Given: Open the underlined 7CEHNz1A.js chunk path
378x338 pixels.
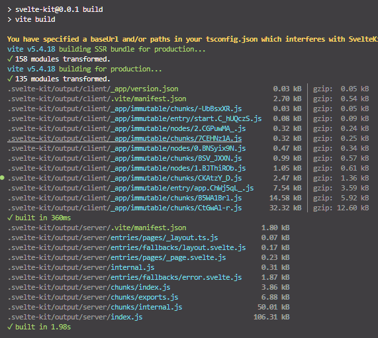Looking at the screenshot, I should point(124,138).
